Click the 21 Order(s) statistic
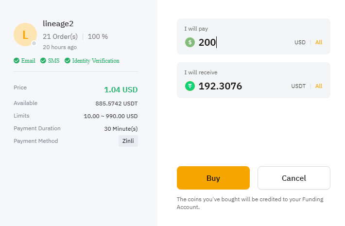Viewport: 345px width, 226px height. point(60,36)
